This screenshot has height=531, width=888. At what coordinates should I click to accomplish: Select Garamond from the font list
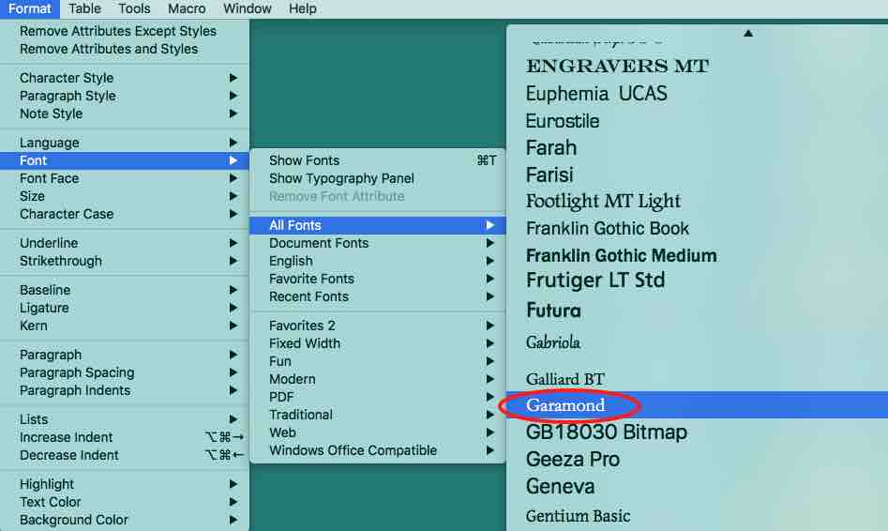565,406
